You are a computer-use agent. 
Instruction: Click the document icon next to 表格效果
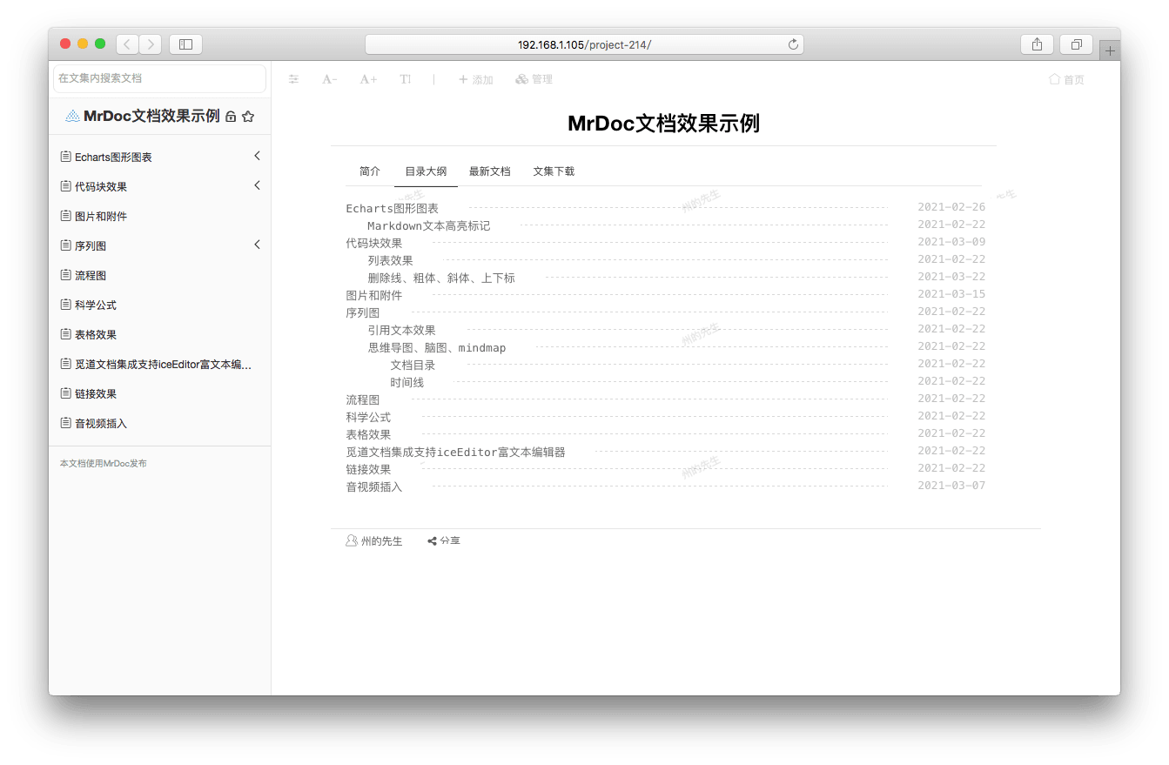tap(65, 334)
